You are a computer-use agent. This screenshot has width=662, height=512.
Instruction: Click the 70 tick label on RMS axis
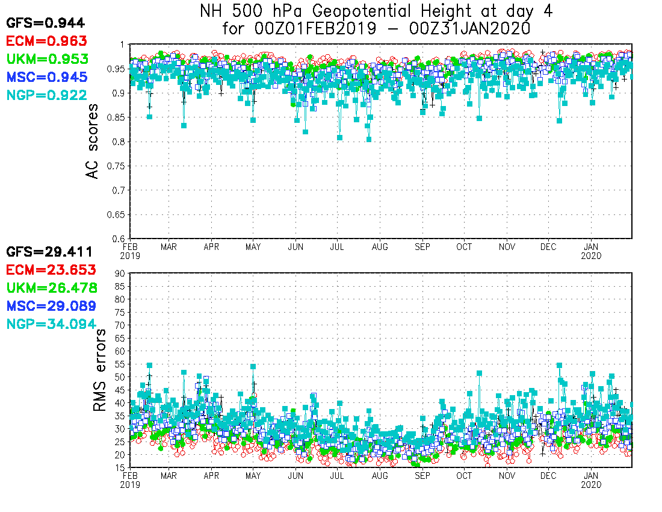pos(120,326)
